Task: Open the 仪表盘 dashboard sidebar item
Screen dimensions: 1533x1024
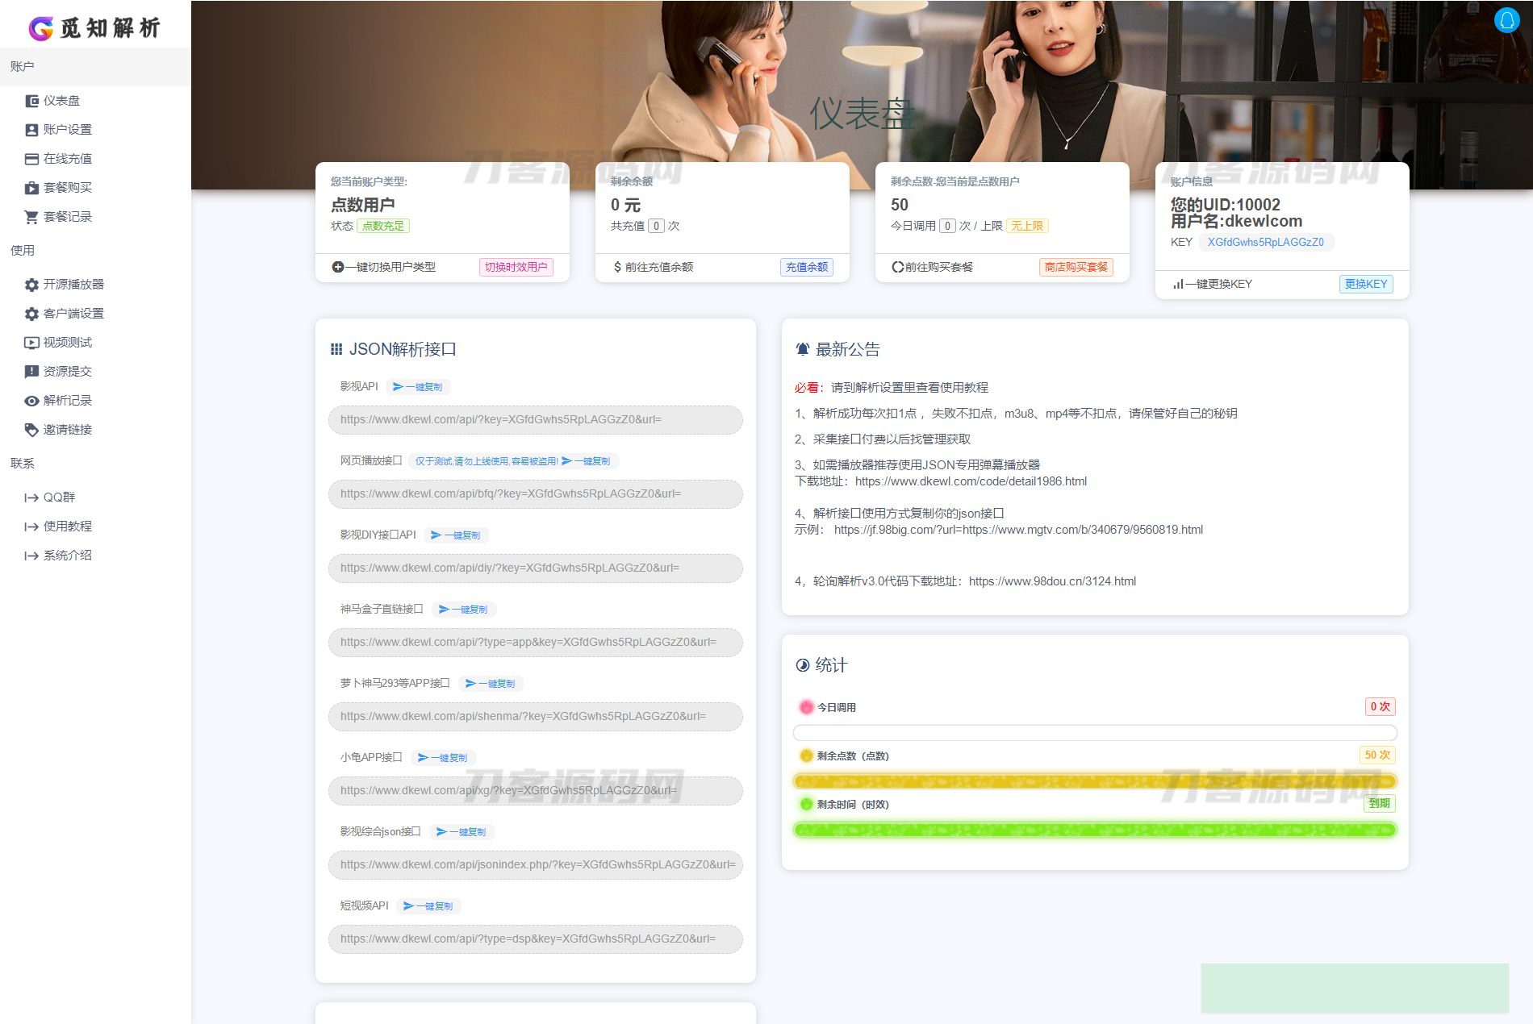Action: click(x=53, y=101)
